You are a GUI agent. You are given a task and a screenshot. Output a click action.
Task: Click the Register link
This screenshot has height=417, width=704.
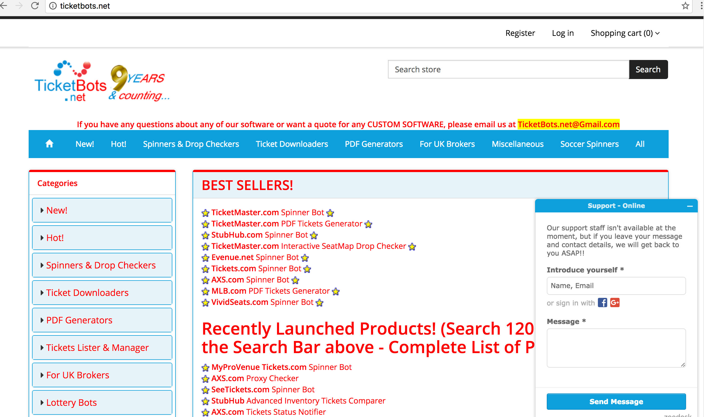click(520, 33)
